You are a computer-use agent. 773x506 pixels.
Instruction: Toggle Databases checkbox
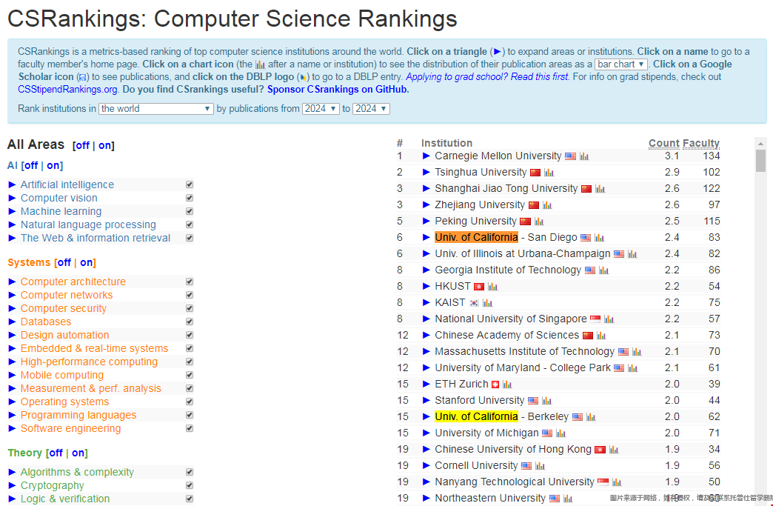pos(190,322)
